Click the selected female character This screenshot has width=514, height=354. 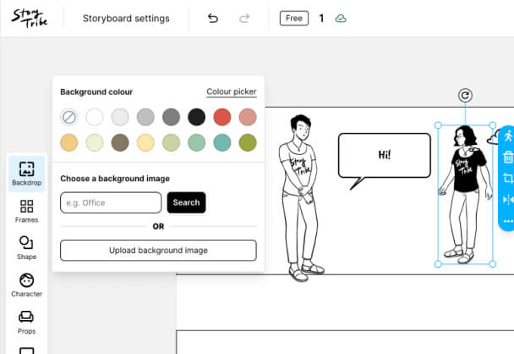pyautogui.click(x=465, y=195)
